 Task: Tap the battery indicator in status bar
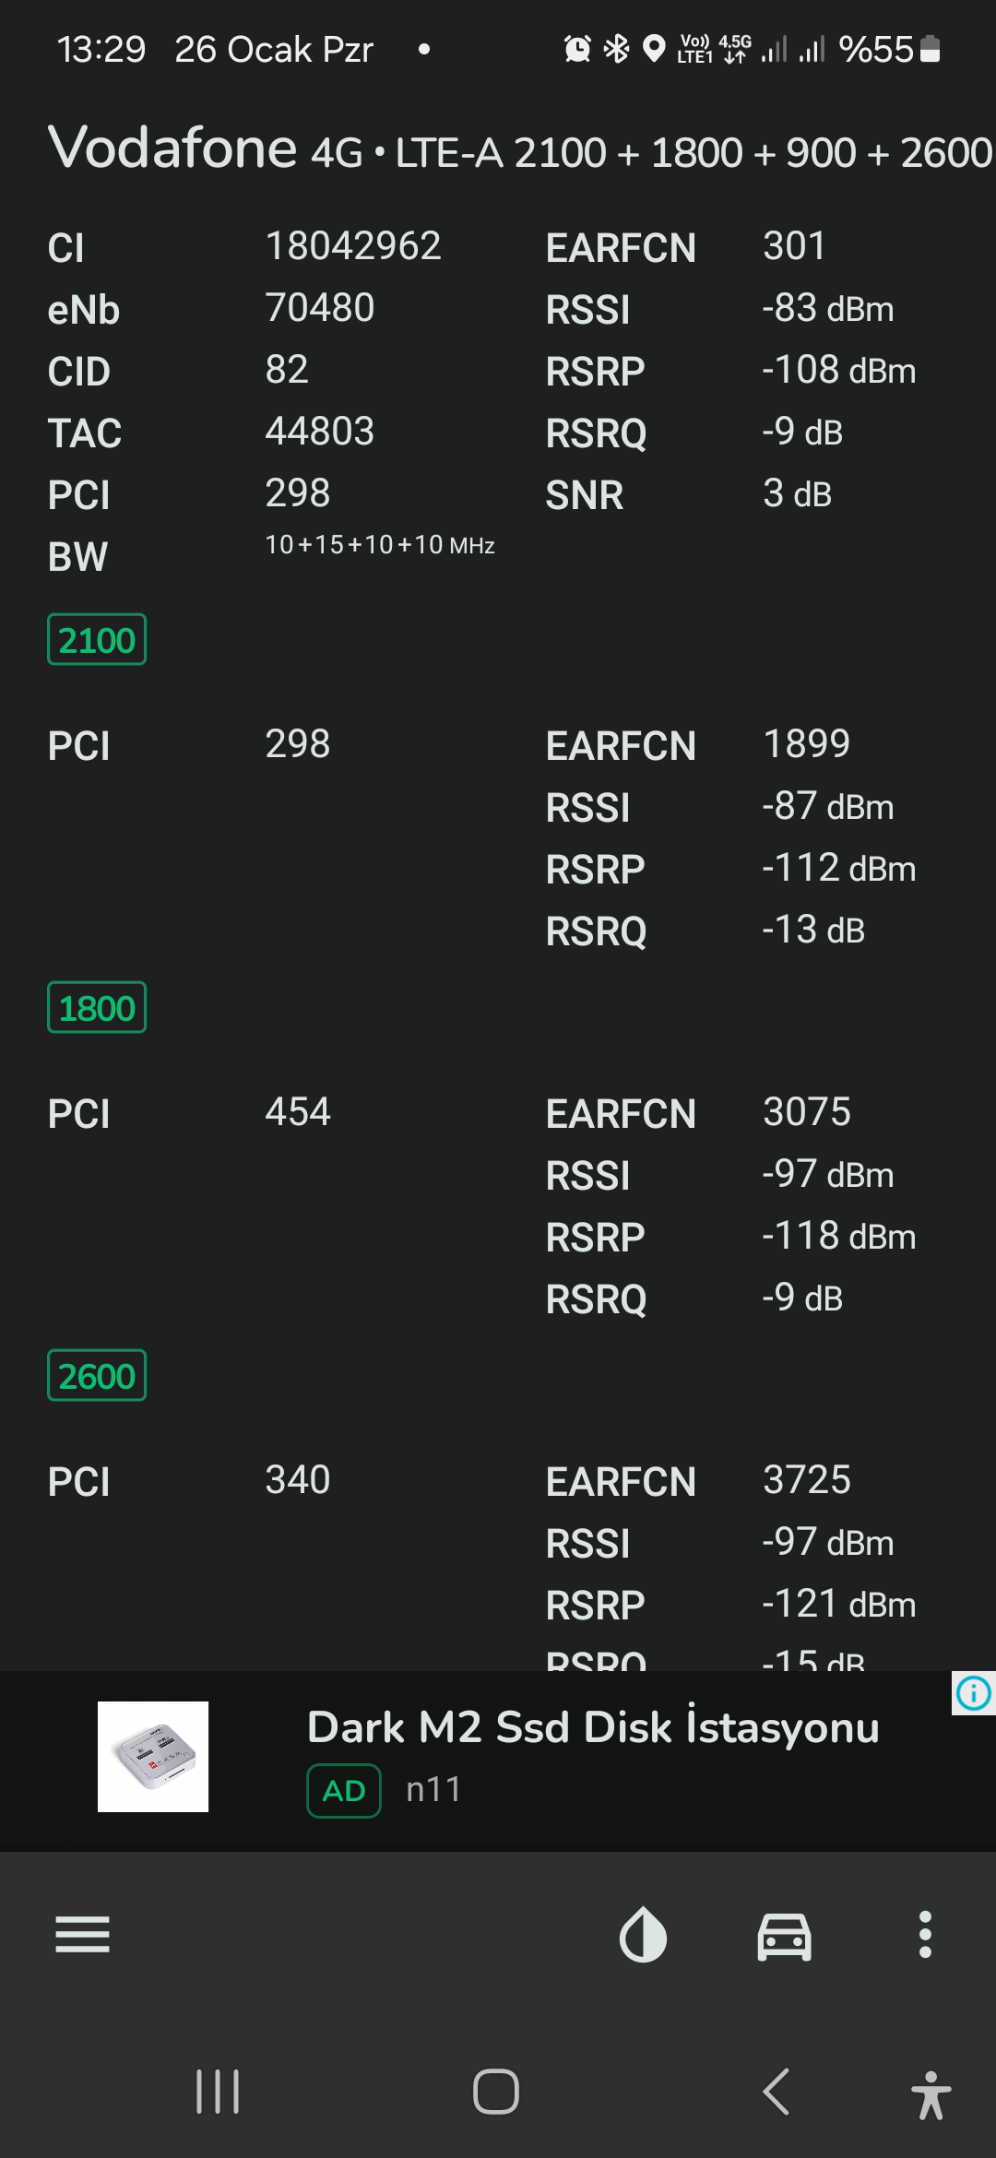[x=931, y=48]
